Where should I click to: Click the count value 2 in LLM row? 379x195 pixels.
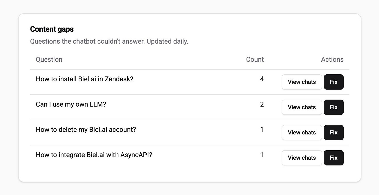tap(262, 104)
